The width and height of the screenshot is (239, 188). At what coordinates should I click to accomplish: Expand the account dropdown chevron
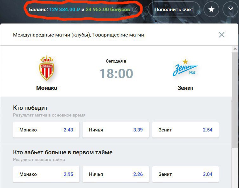click(230, 9)
